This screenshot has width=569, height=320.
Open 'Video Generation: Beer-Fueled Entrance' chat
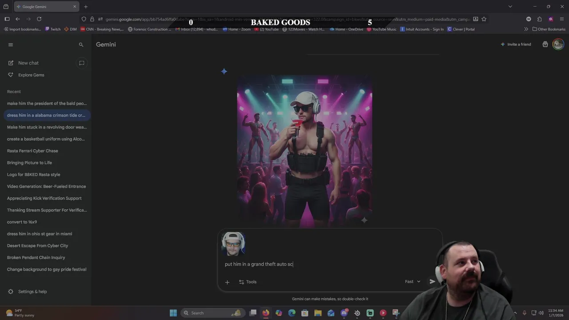pyautogui.click(x=47, y=186)
